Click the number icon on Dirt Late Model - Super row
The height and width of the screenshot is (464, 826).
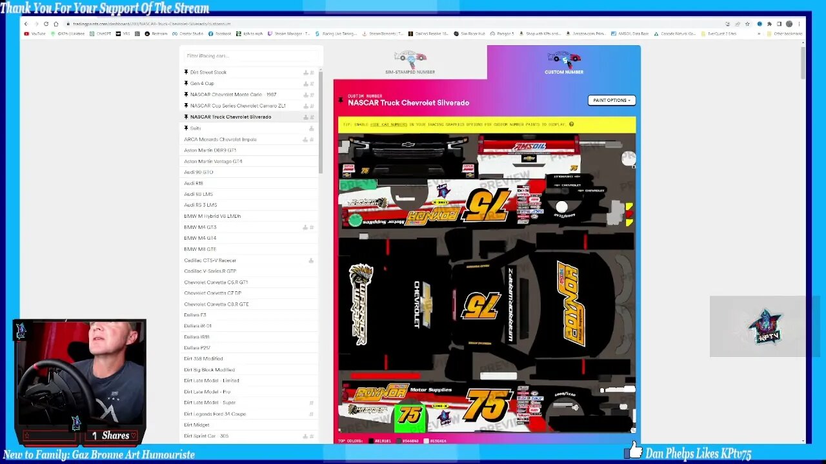click(312, 403)
